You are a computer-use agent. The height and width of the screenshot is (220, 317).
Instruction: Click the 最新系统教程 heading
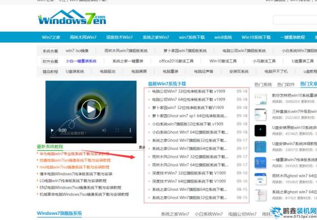coord(50,146)
